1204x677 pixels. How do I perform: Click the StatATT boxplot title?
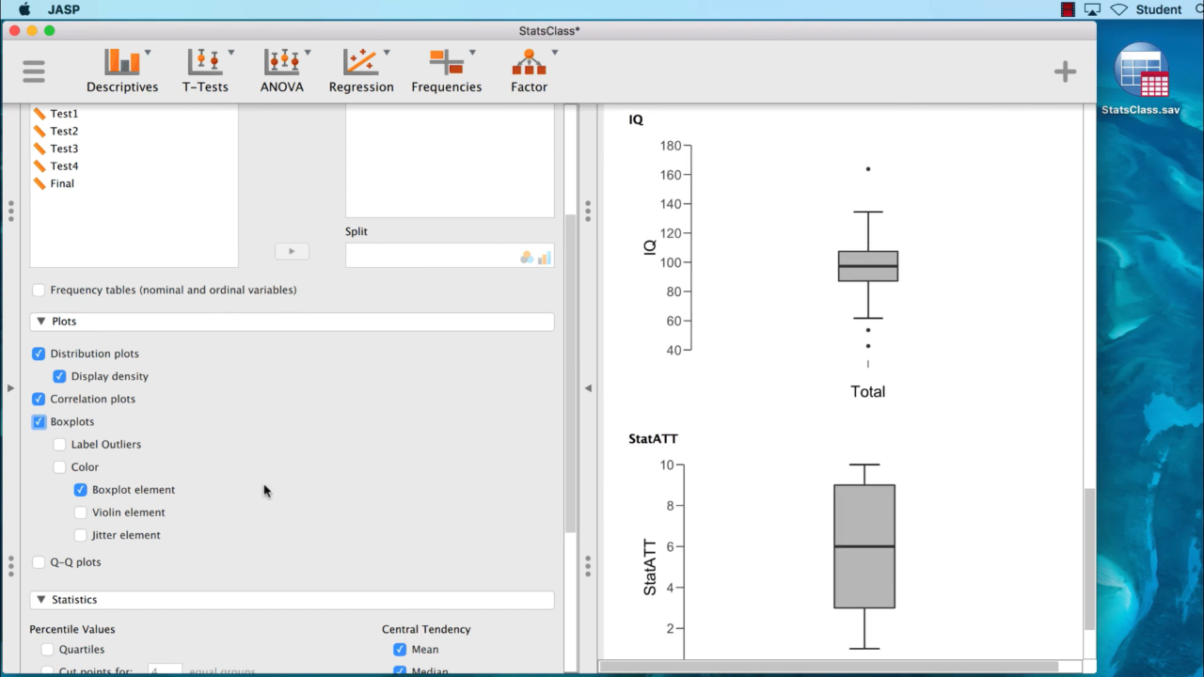653,439
